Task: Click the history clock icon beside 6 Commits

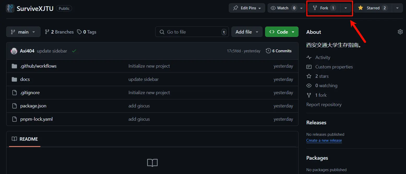Action: click(268, 51)
